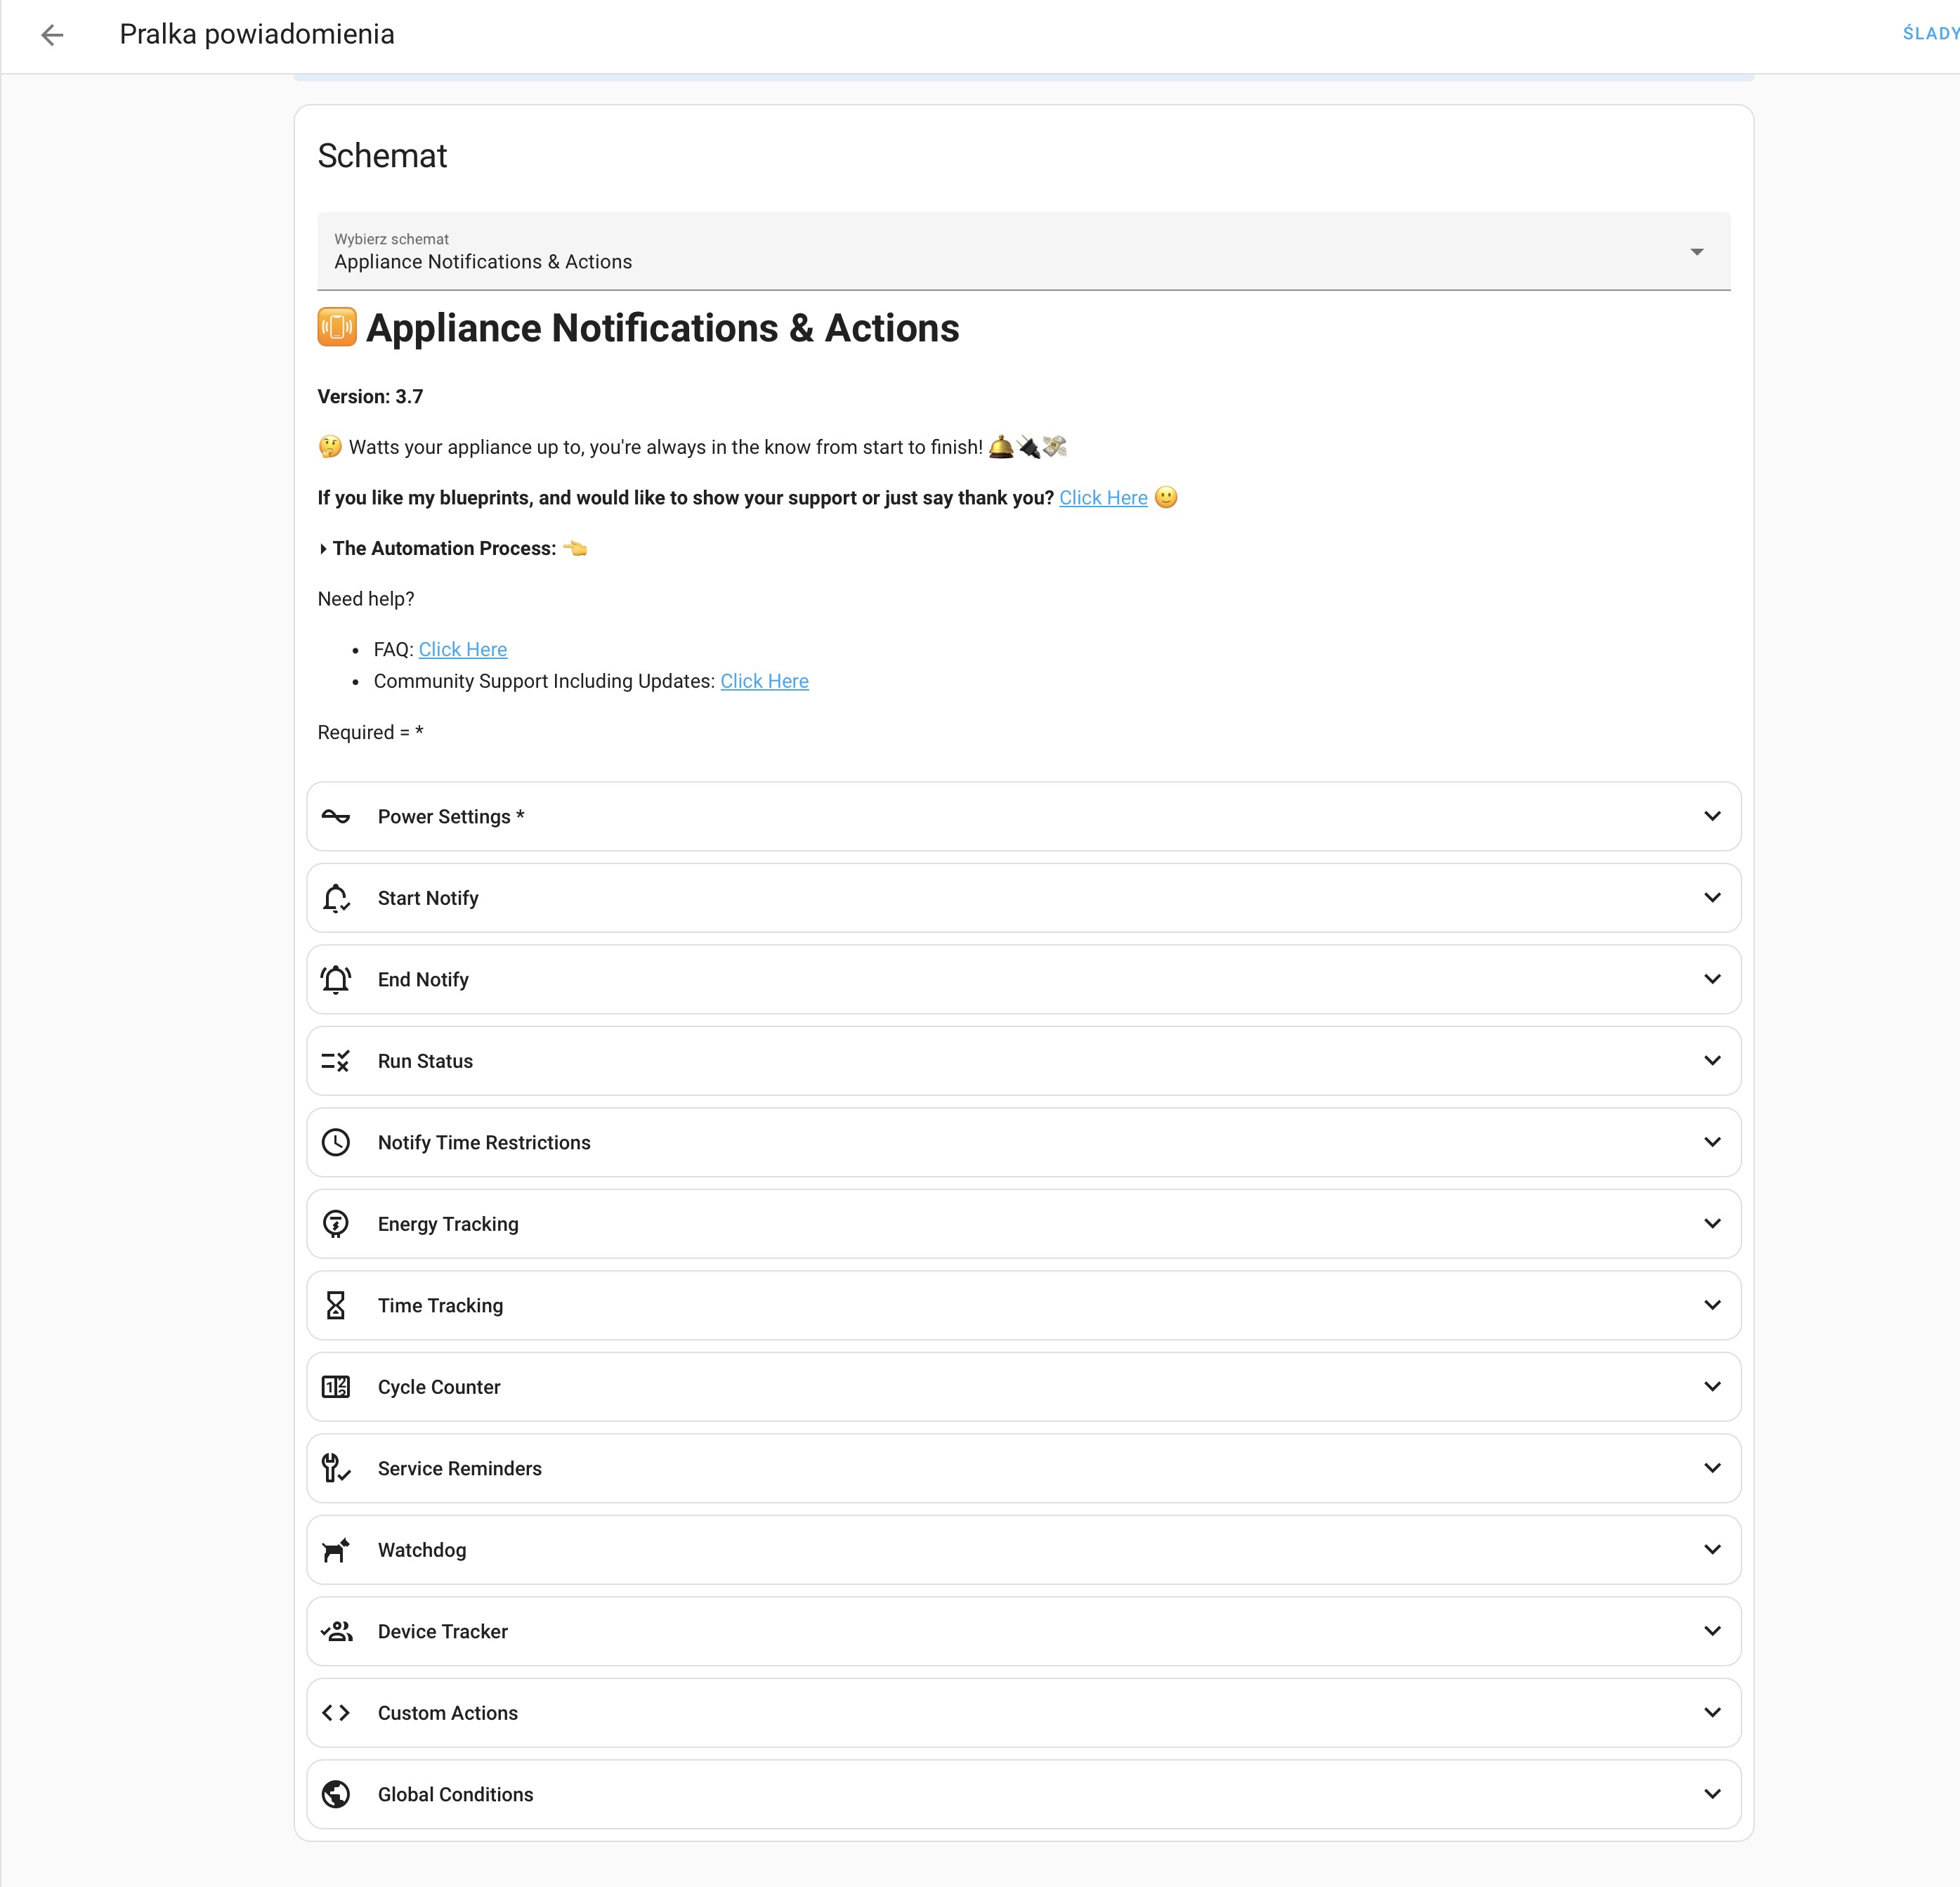Expand the Time Tracking chevron

(1712, 1305)
